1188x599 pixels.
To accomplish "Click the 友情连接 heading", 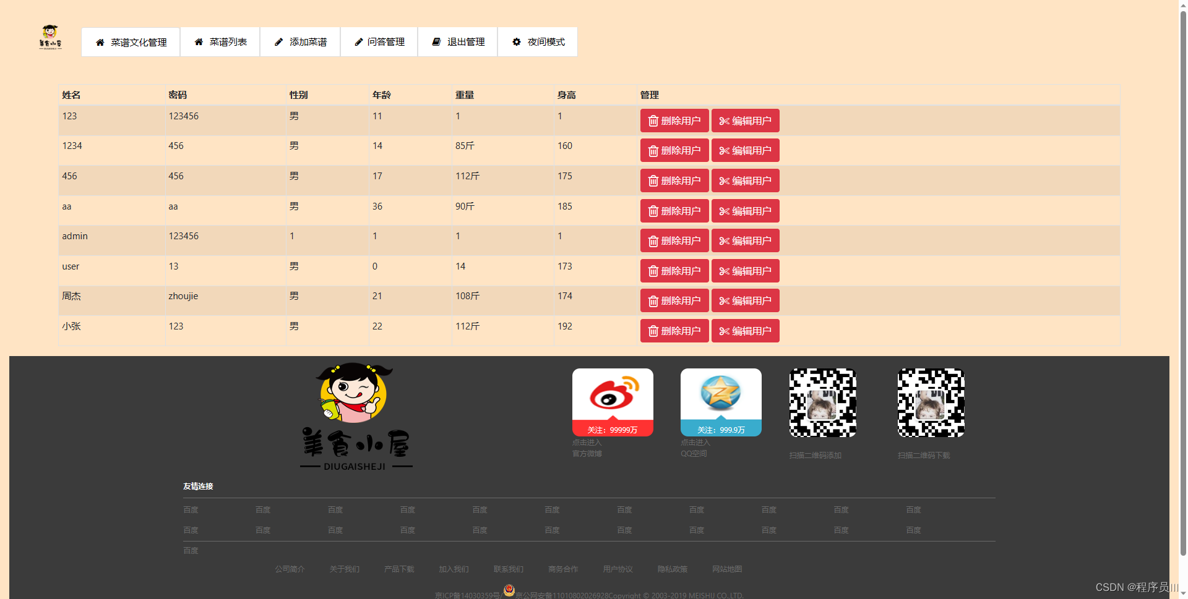I will click(x=198, y=486).
